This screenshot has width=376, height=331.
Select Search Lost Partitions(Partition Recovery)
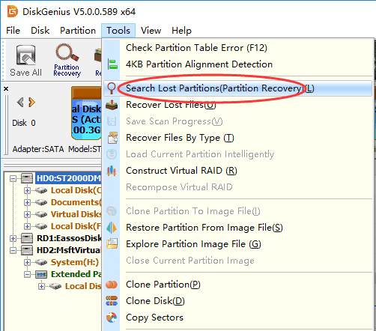[237, 88]
